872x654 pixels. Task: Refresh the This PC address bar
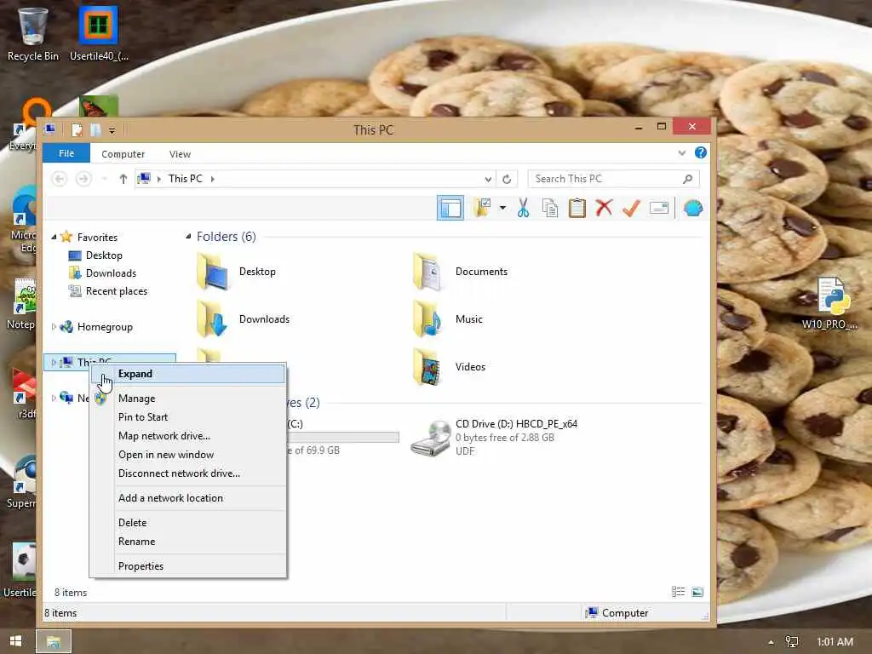(507, 179)
